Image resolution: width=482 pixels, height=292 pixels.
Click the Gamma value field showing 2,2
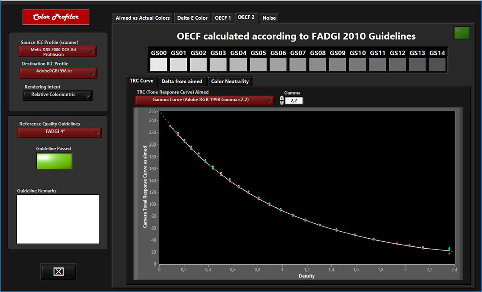[294, 101]
